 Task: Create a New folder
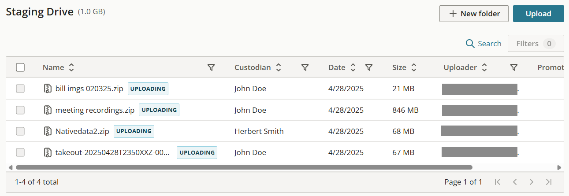(x=474, y=14)
